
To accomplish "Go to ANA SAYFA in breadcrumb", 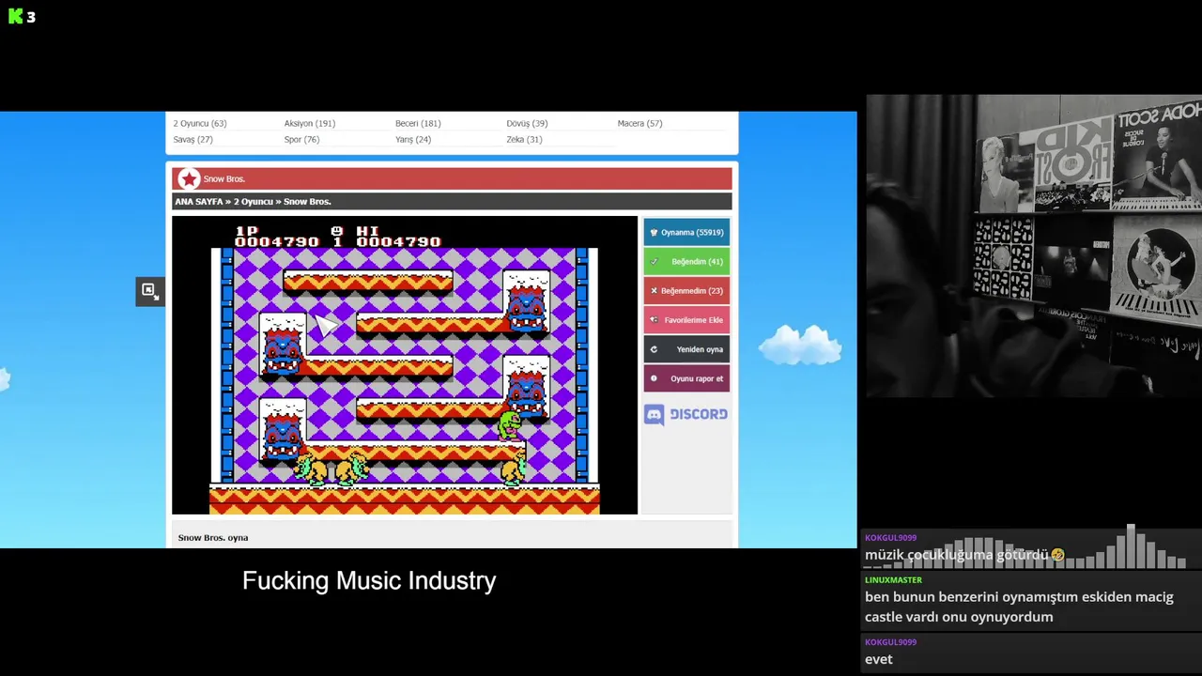I will pyautogui.click(x=199, y=202).
